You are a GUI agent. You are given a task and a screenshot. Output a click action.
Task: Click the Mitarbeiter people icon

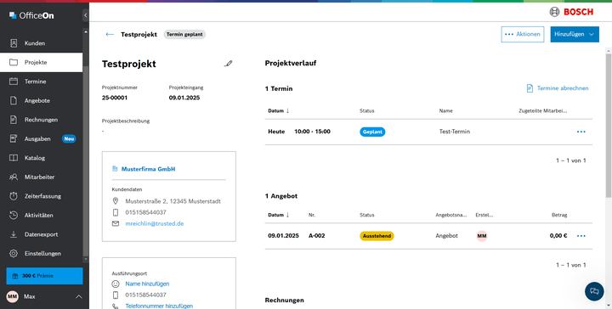(x=14, y=177)
